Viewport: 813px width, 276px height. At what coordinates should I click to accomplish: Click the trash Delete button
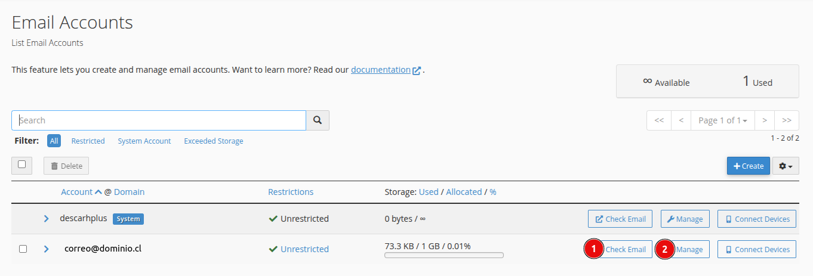click(x=66, y=166)
